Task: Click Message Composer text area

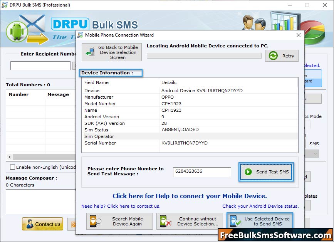Action: 41,202
